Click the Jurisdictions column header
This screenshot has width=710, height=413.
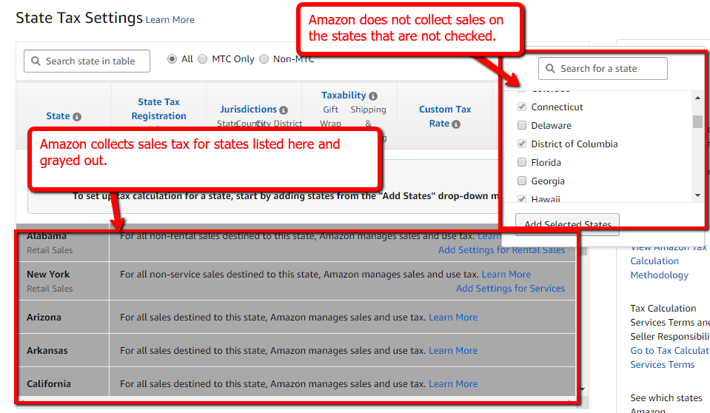click(x=248, y=110)
